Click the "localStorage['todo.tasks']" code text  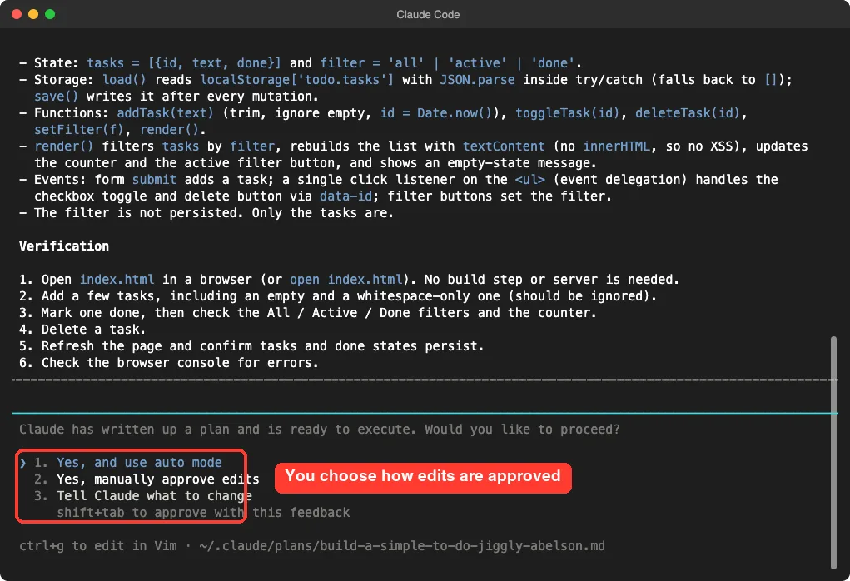point(296,80)
